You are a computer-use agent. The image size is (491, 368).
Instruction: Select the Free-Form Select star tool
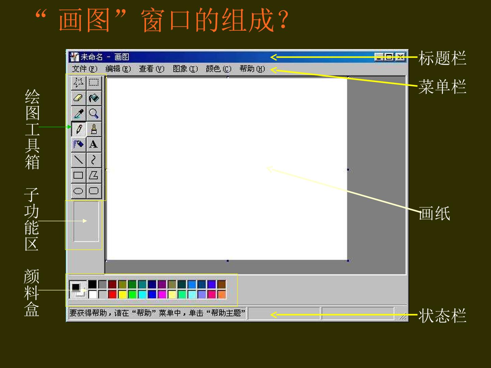pos(78,83)
